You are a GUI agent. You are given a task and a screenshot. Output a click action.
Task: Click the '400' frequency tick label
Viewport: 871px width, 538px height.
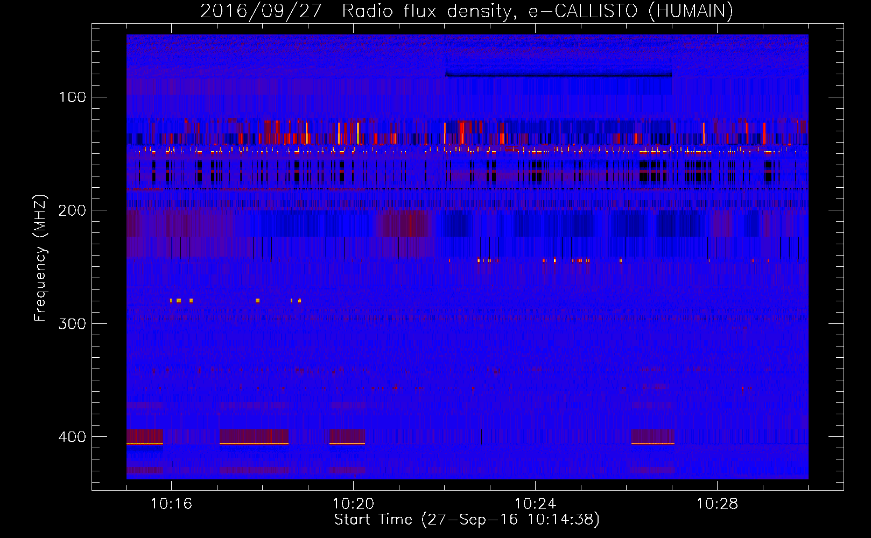(73, 437)
